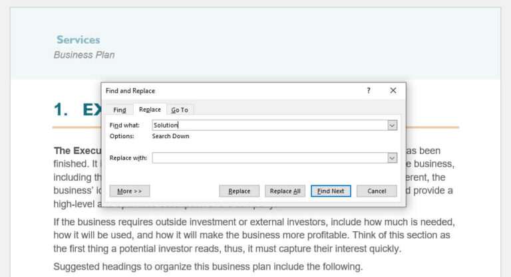Click the Replace with text field
This screenshot has height=277, width=511.
(269, 158)
